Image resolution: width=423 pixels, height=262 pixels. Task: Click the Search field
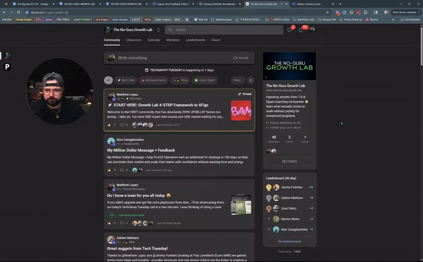click(x=224, y=30)
